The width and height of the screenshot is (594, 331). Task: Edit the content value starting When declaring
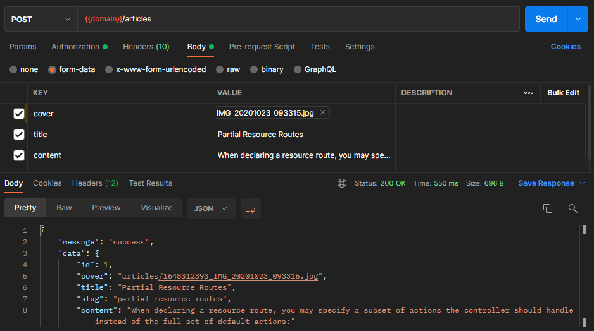click(x=303, y=155)
